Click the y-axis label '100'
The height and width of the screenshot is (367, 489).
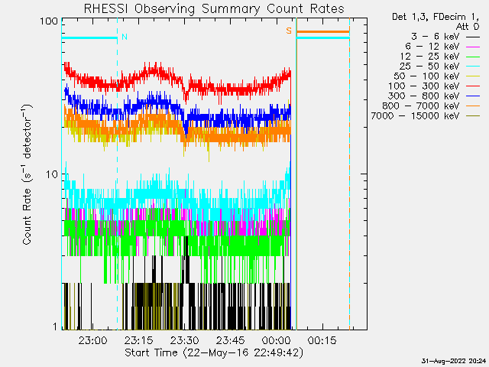pos(49,21)
